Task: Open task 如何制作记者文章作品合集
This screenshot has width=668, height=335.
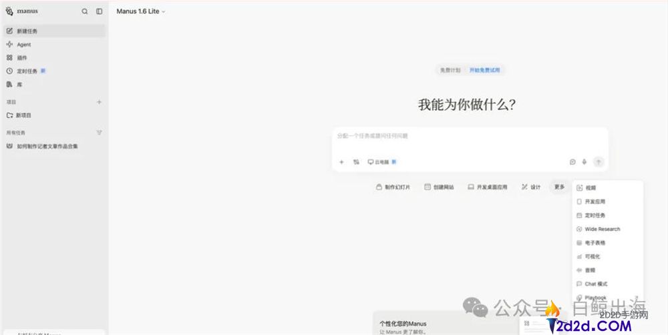Action: tap(53, 146)
